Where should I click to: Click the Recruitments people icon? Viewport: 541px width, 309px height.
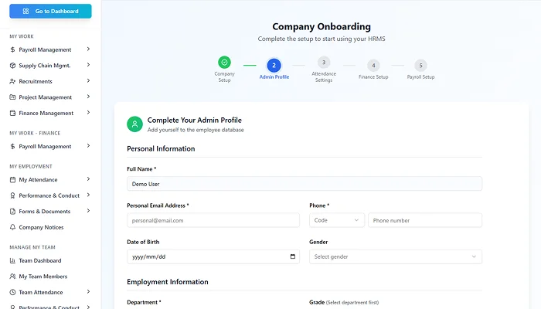tap(12, 81)
